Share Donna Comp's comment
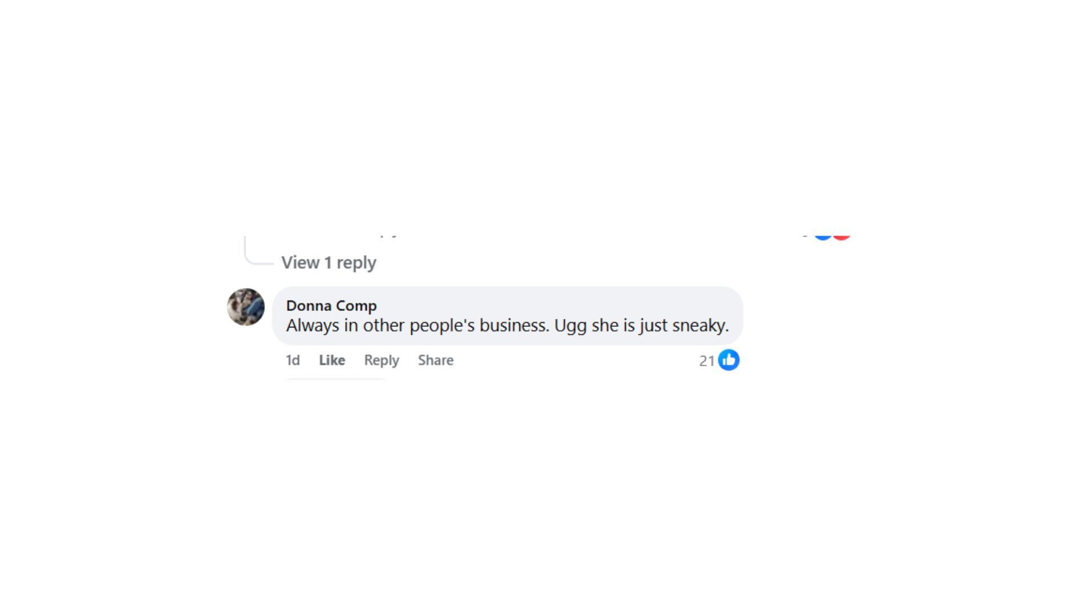 pos(435,360)
